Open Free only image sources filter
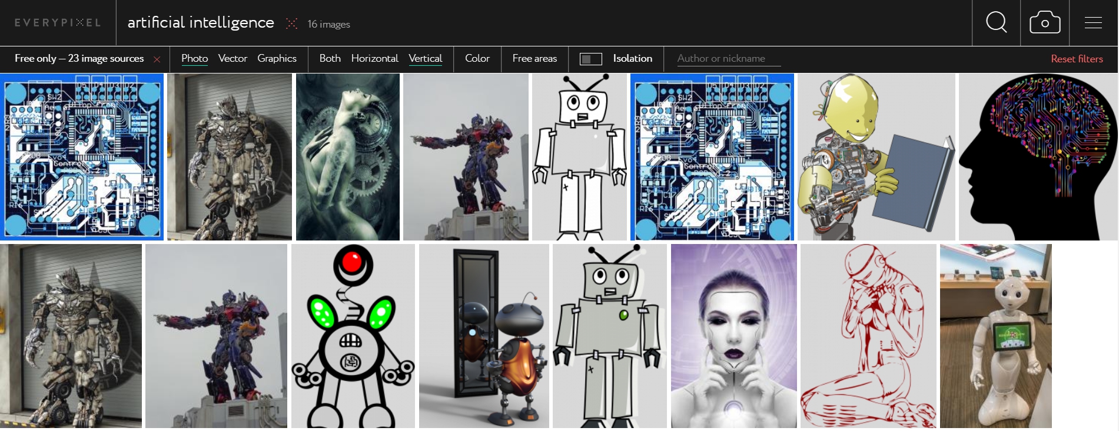This screenshot has height=431, width=1119. [79, 58]
